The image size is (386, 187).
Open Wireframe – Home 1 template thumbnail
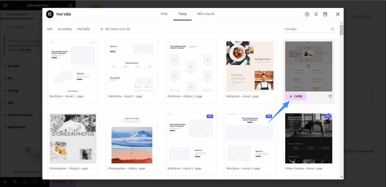73,66
